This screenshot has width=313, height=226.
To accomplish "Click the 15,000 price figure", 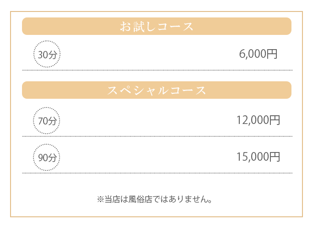I will point(252,157).
